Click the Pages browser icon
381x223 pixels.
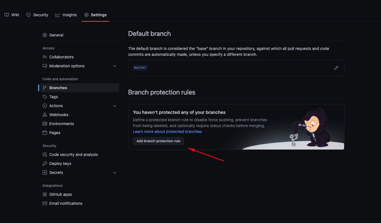point(45,133)
